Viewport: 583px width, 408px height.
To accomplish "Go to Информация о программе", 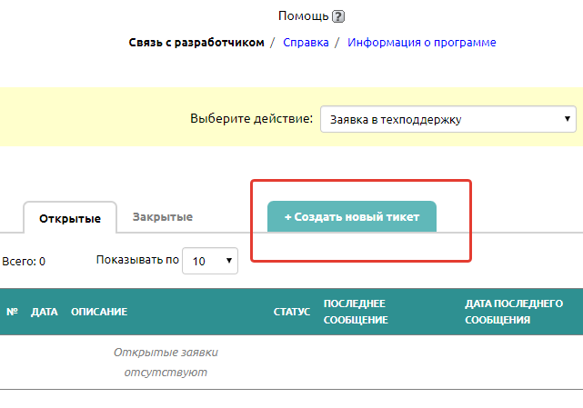I will [x=422, y=42].
